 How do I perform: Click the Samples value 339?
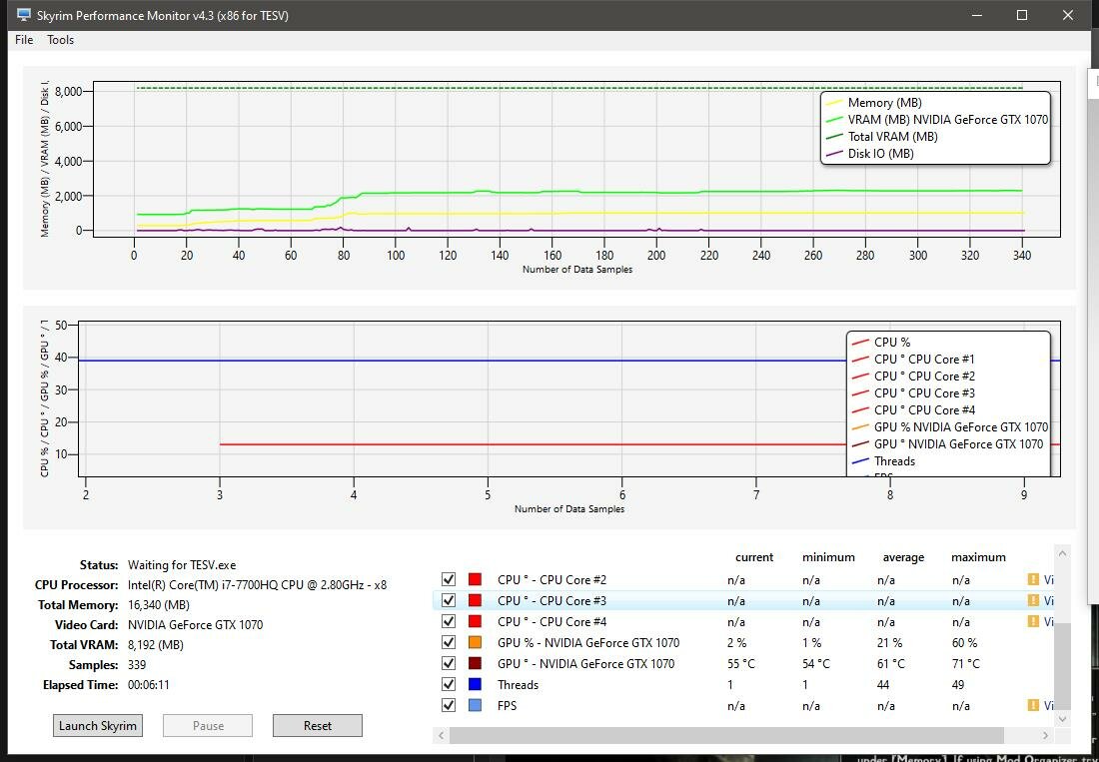coord(138,665)
